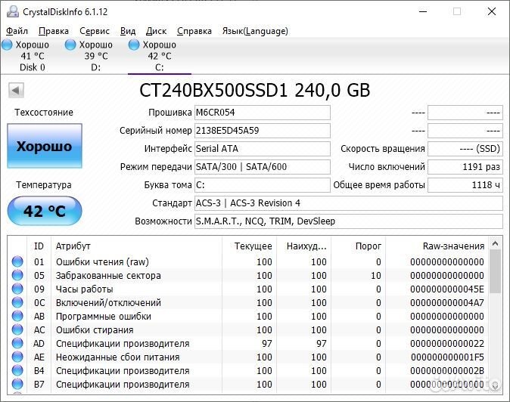Screen dimensions: 510x402
Task: Click status orb for attribute B4
Action: tap(17, 370)
